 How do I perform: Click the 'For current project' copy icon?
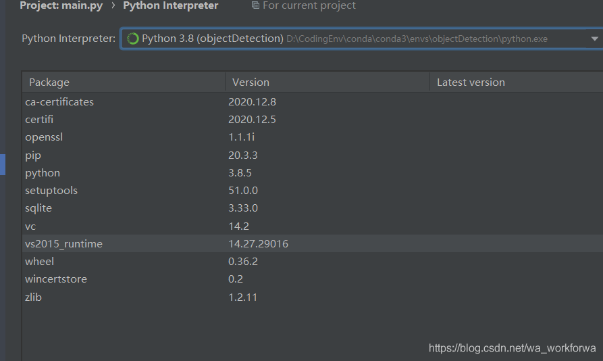pos(255,5)
